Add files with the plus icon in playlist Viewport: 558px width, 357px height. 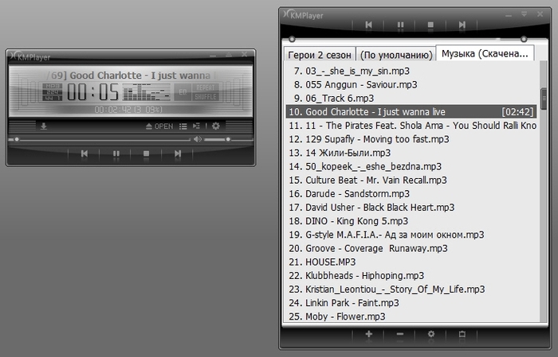[x=369, y=334]
